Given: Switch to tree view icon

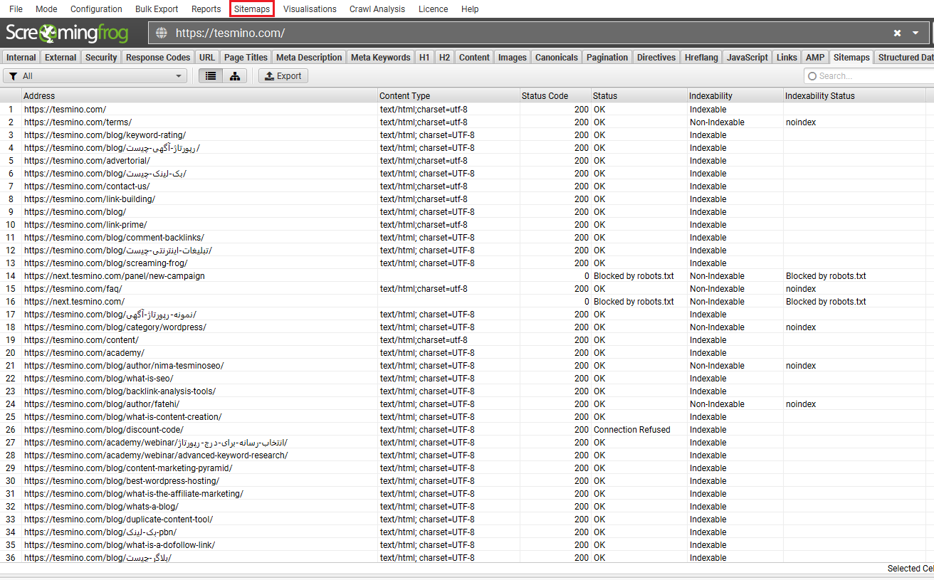Looking at the screenshot, I should click(x=235, y=76).
